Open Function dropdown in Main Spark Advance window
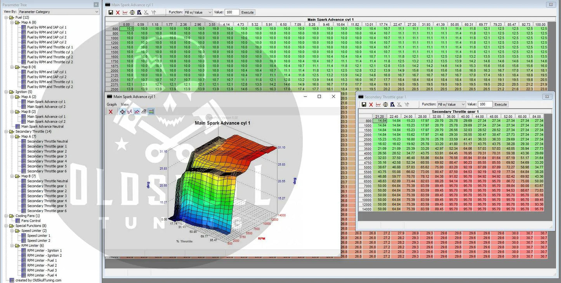 [198, 12]
